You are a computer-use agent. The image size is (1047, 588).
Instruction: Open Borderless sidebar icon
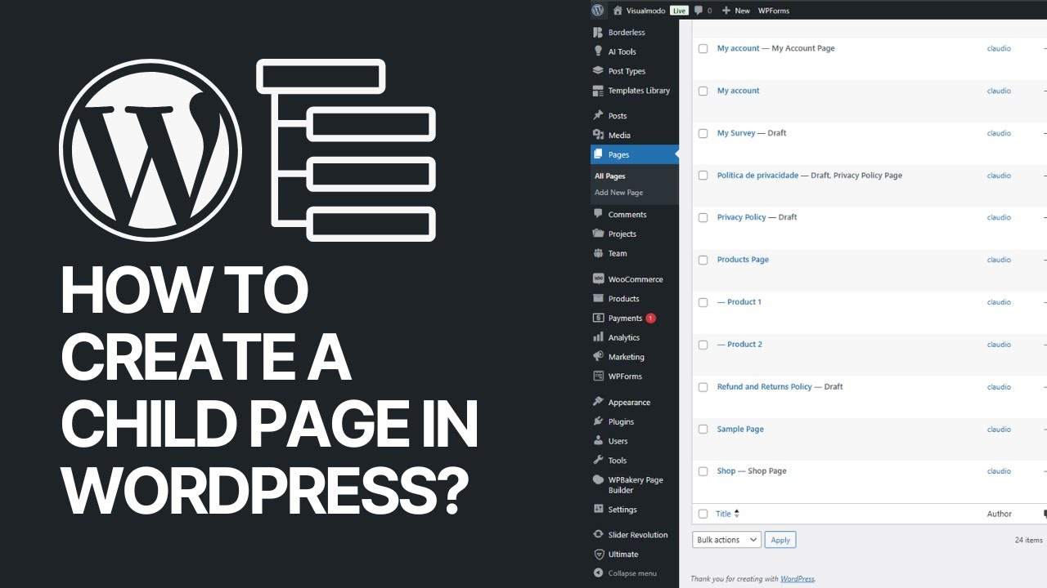click(x=598, y=32)
